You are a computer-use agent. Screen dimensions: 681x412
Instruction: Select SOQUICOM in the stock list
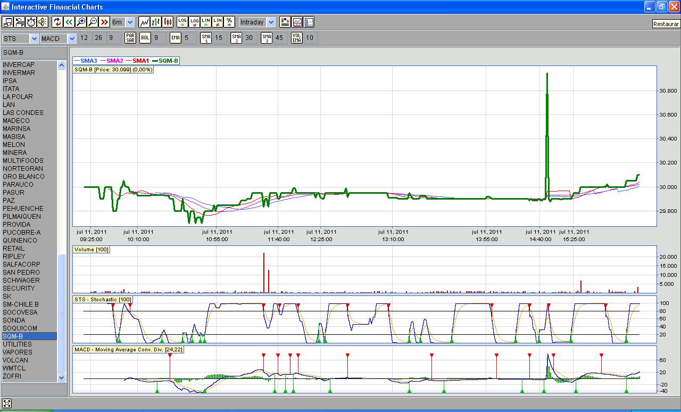20,328
